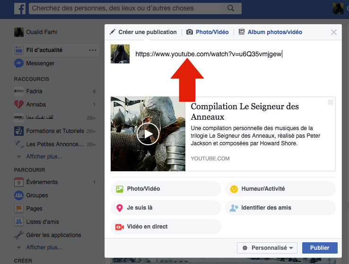Click in the post text with YouTube URL
This screenshot has height=264, width=349.
click(209, 54)
